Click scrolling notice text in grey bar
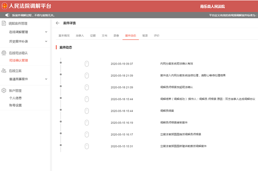 pyautogui.click(x=34, y=15)
